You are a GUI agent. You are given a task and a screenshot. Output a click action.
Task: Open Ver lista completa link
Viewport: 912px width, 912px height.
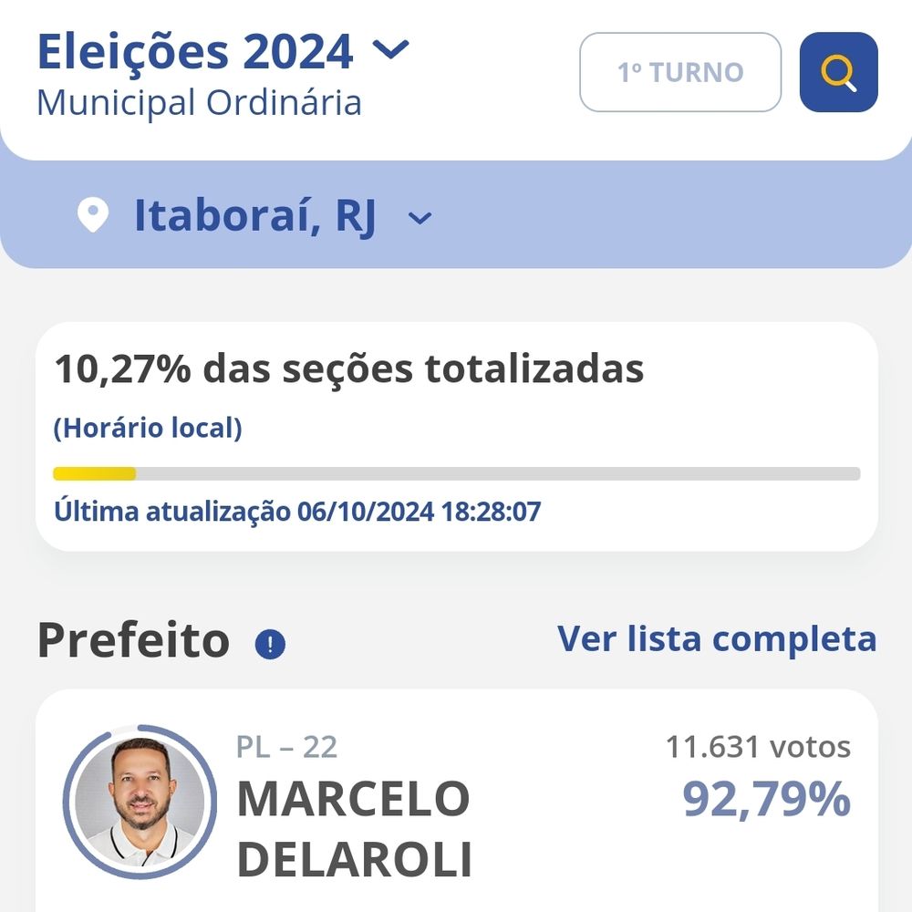coord(717,638)
